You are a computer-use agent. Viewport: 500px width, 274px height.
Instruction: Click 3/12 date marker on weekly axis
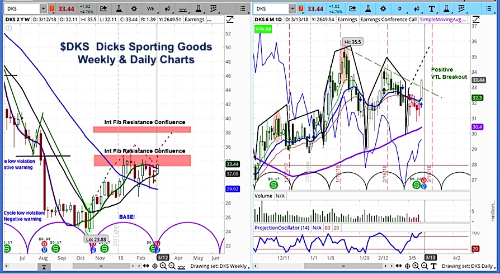[163, 258]
